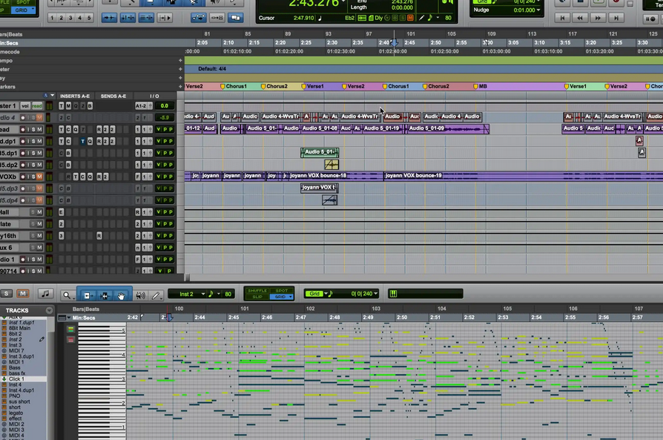Click the INSERTS A-E column header
This screenshot has height=440, width=663.
tap(75, 96)
